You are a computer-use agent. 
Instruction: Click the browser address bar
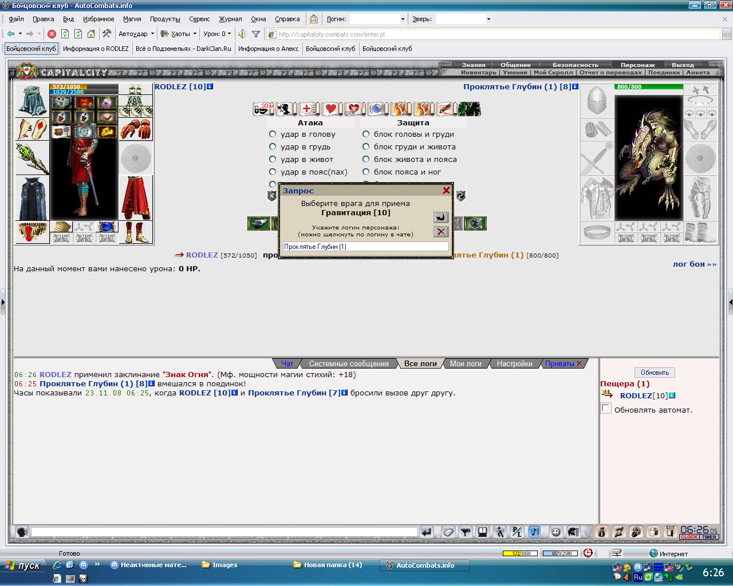click(492, 34)
